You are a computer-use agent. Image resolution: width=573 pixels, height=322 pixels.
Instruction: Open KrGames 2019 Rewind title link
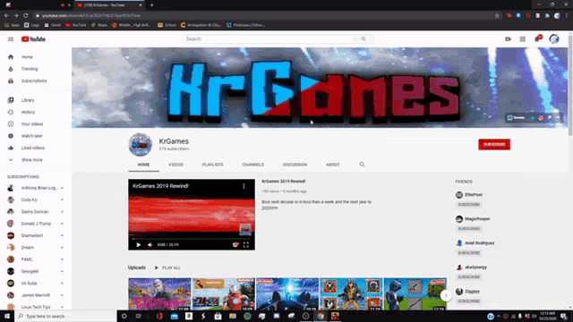283,182
